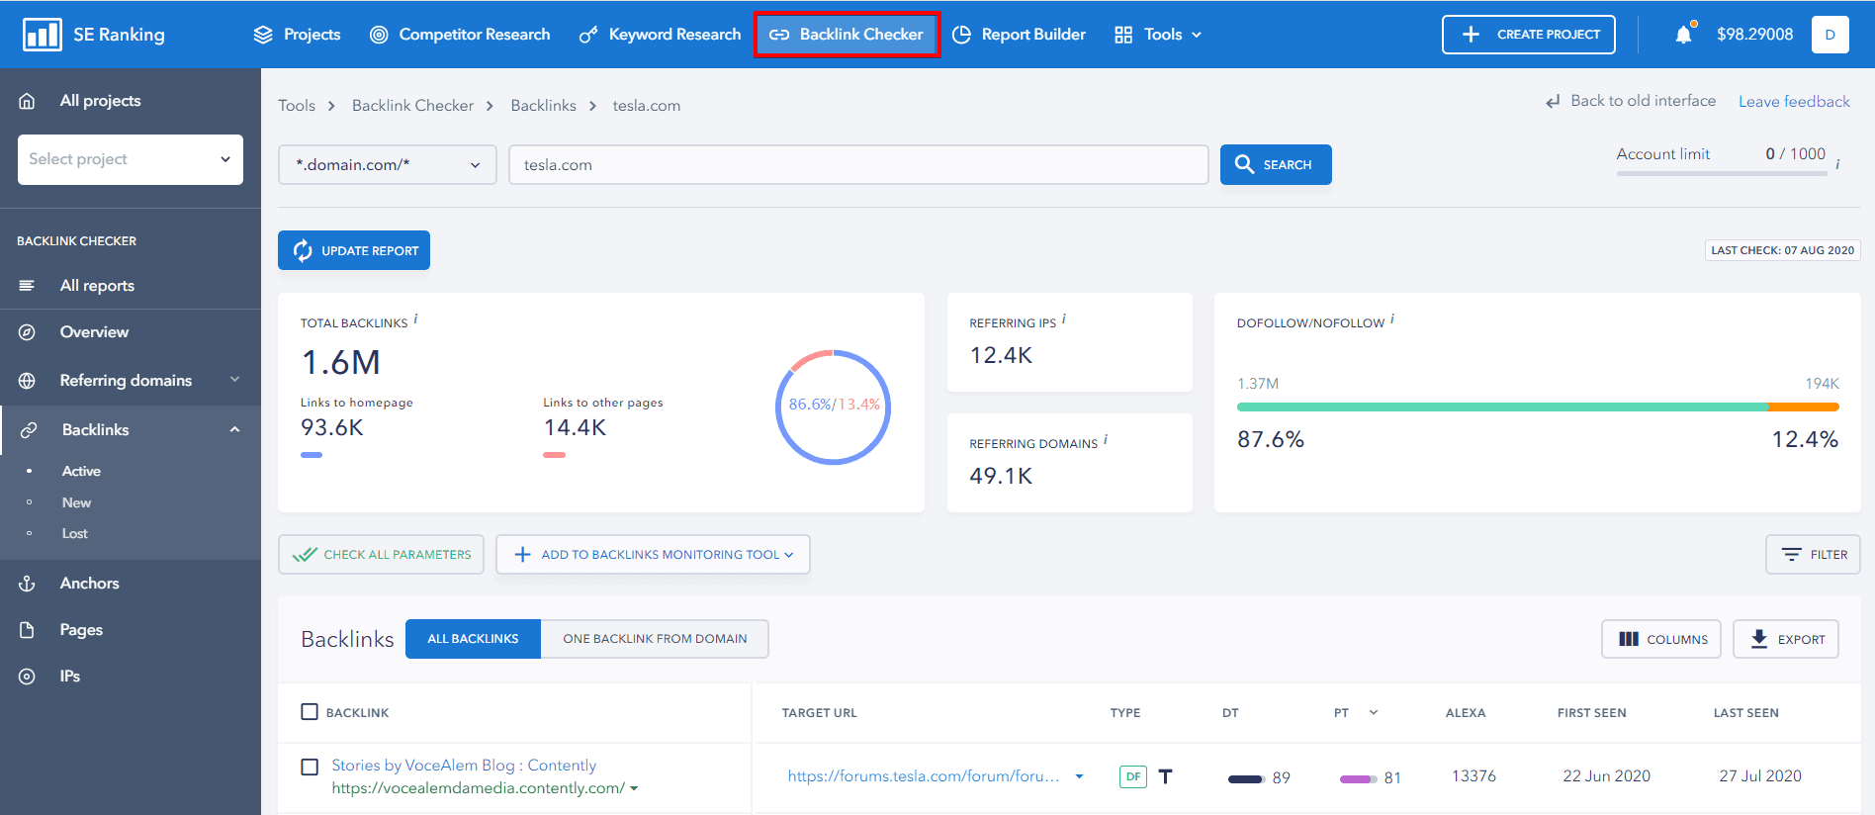Click the Overview compass icon
The height and width of the screenshot is (815, 1875).
pyautogui.click(x=28, y=332)
